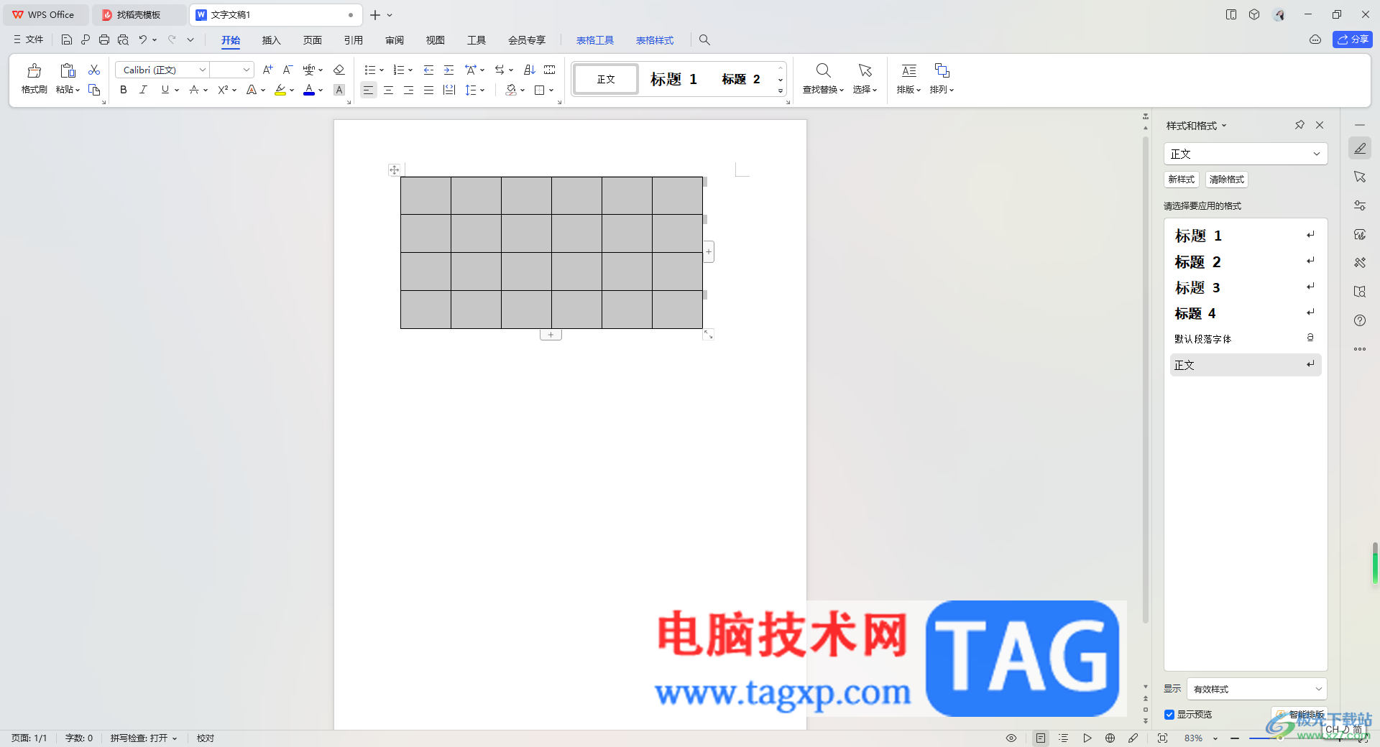
Task: Open the 表格工具 ribbon tab
Action: (595, 40)
